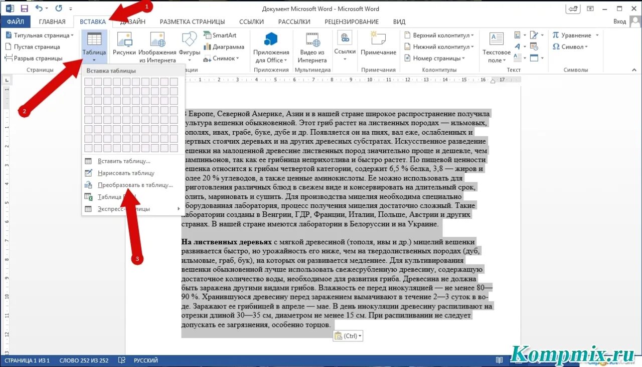Sign in with the Вход link
Image resolution: width=642 pixels, height=367 pixels.
pyautogui.click(x=619, y=22)
